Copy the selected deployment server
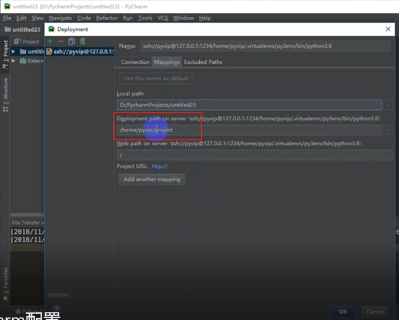399x320 pixels. point(72,41)
